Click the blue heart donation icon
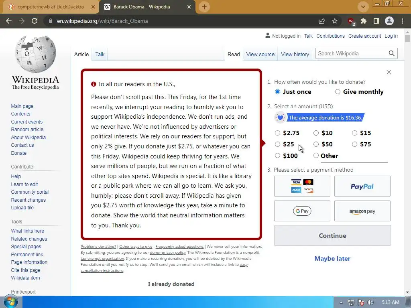The height and width of the screenshot is (308, 411). [x=280, y=118]
